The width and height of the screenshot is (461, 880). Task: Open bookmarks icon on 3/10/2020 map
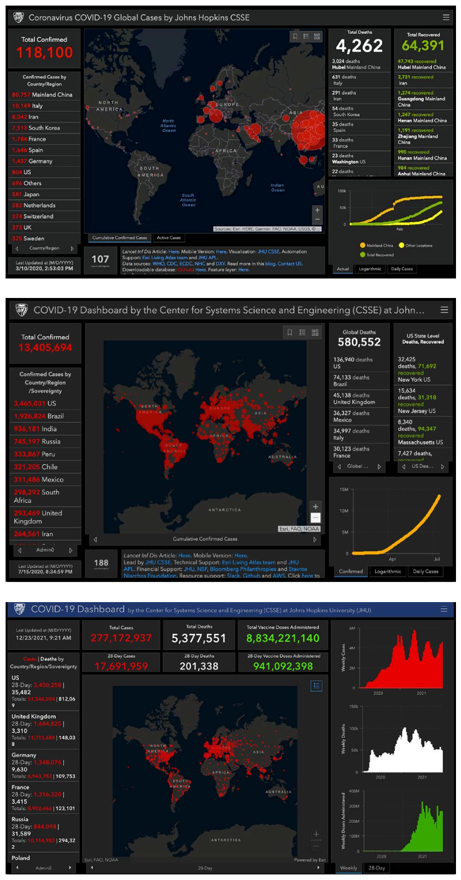pyautogui.click(x=295, y=36)
